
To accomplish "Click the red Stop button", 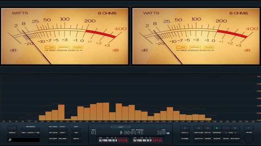I will tap(226, 128).
